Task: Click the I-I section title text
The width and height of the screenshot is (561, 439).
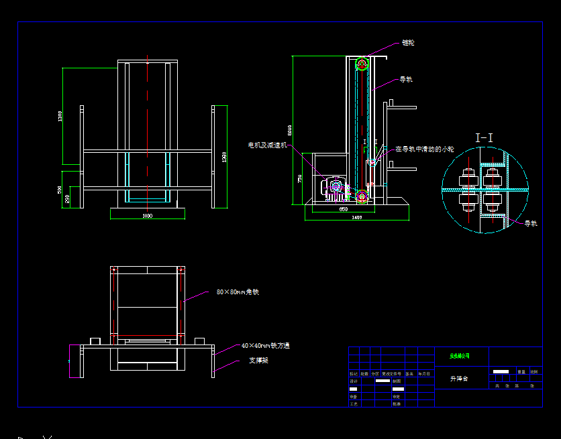Action: tap(484, 138)
